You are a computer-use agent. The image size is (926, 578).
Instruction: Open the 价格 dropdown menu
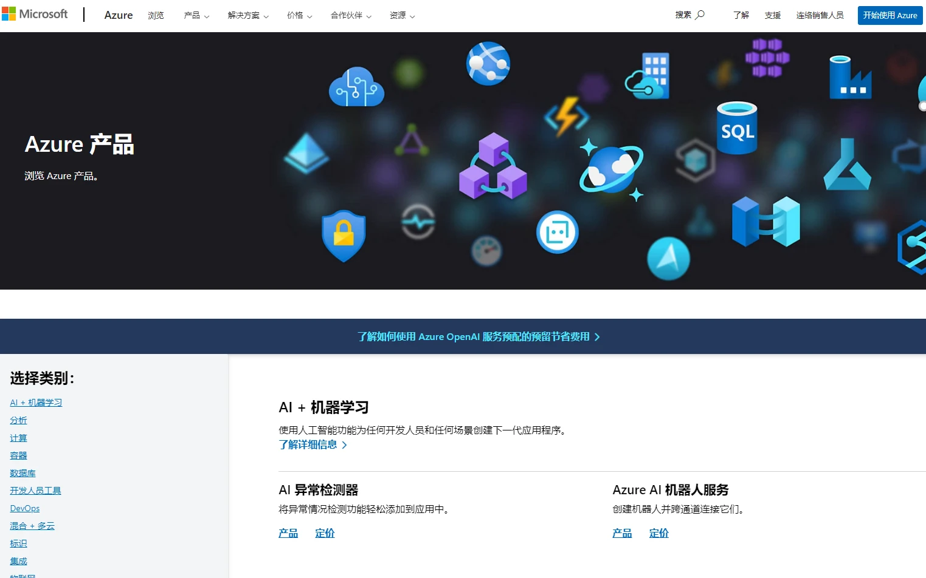click(x=299, y=15)
